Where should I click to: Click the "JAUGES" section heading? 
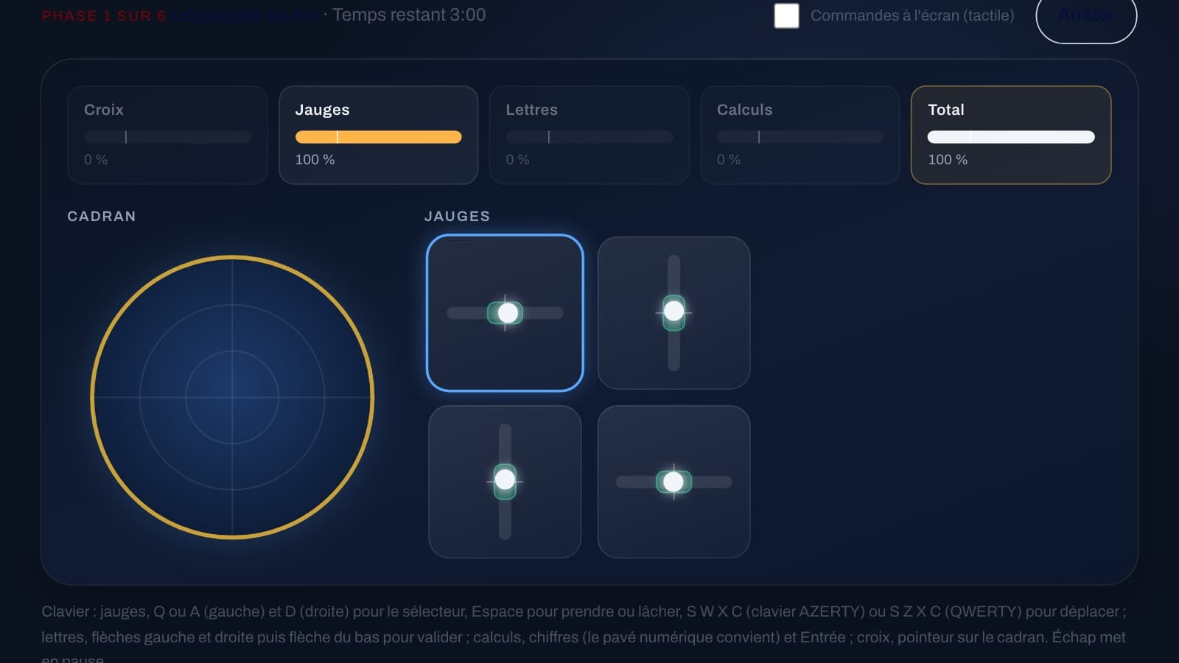[x=457, y=217]
